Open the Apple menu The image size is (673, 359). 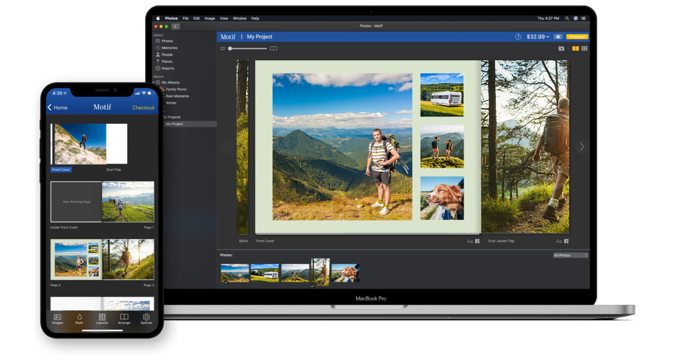coord(158,19)
